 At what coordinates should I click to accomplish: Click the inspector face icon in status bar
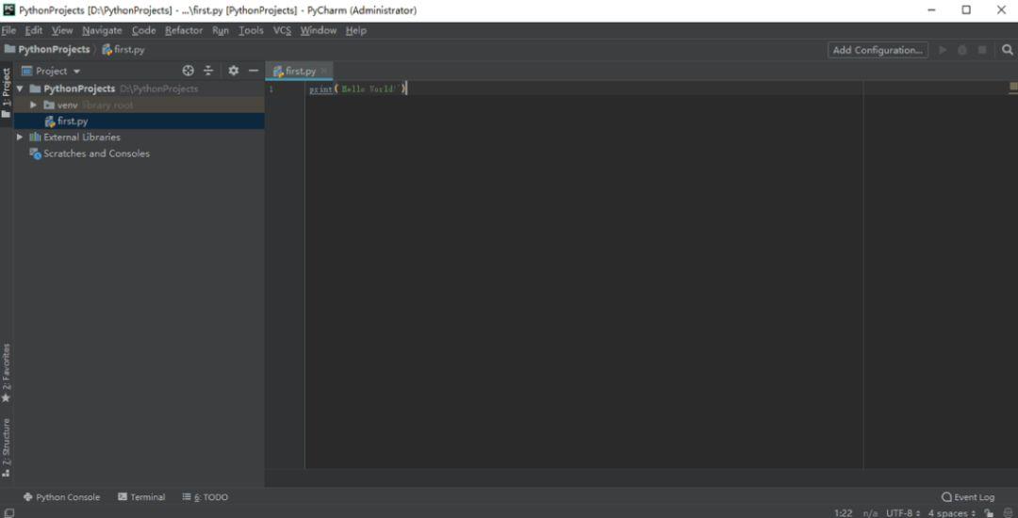click(1008, 512)
